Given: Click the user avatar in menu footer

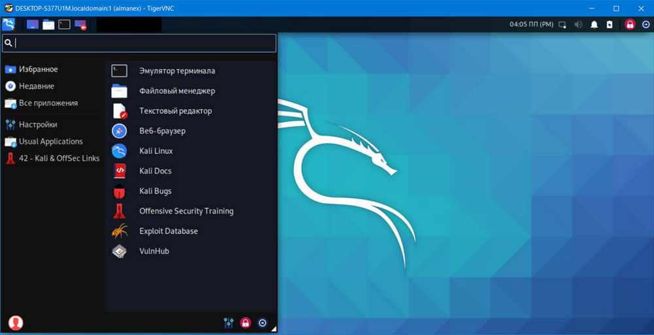Looking at the screenshot, I should coord(16,323).
